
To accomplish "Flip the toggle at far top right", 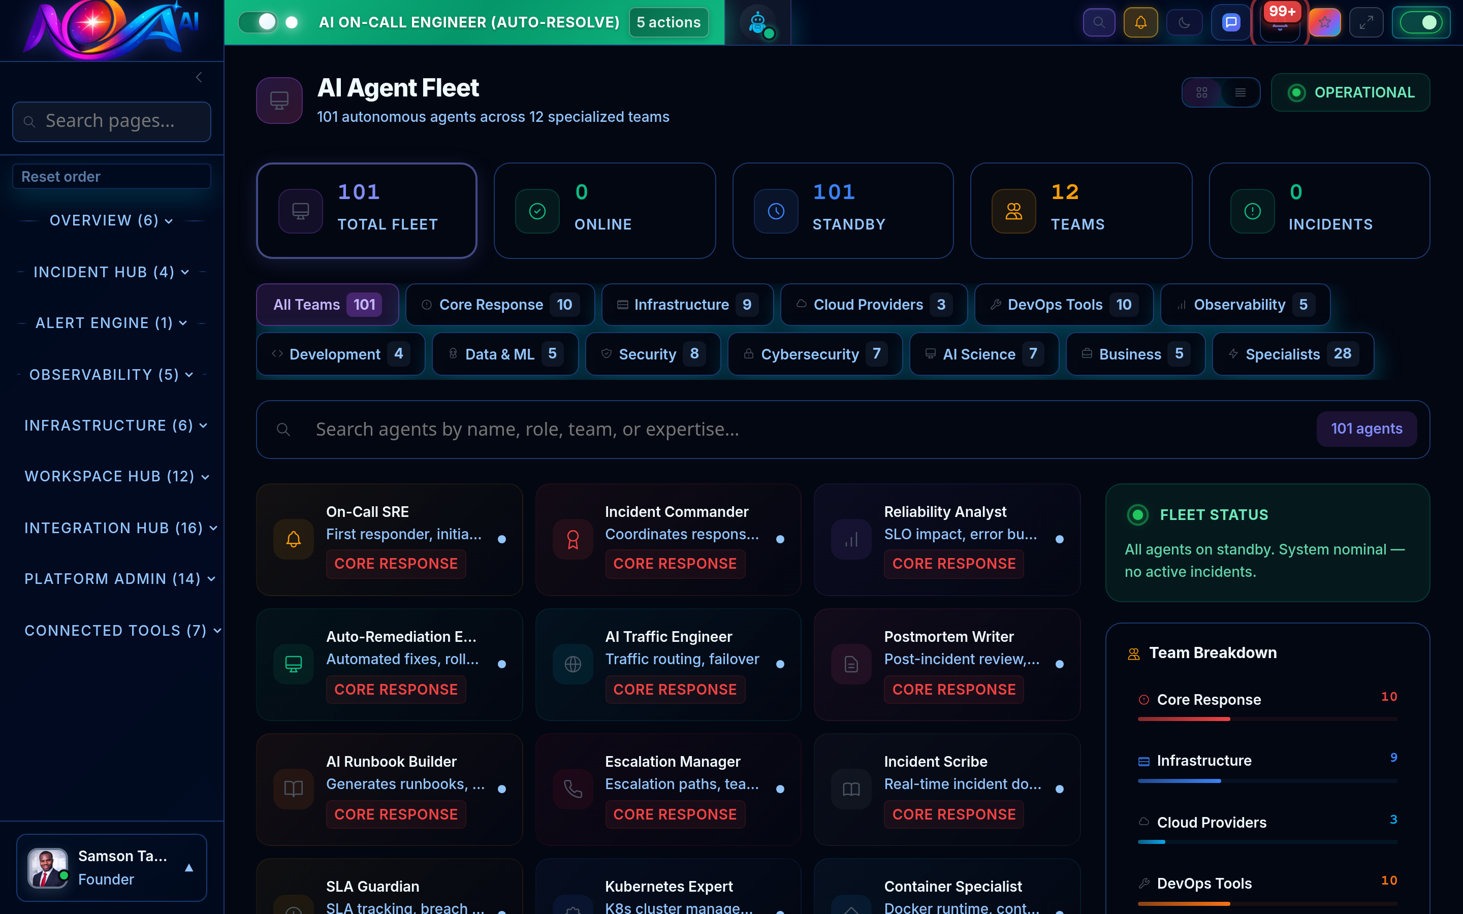I will pyautogui.click(x=1421, y=22).
